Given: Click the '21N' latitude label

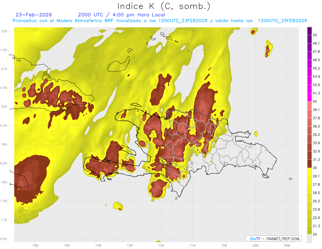Looking at the screenshot, I should tap(5, 69).
